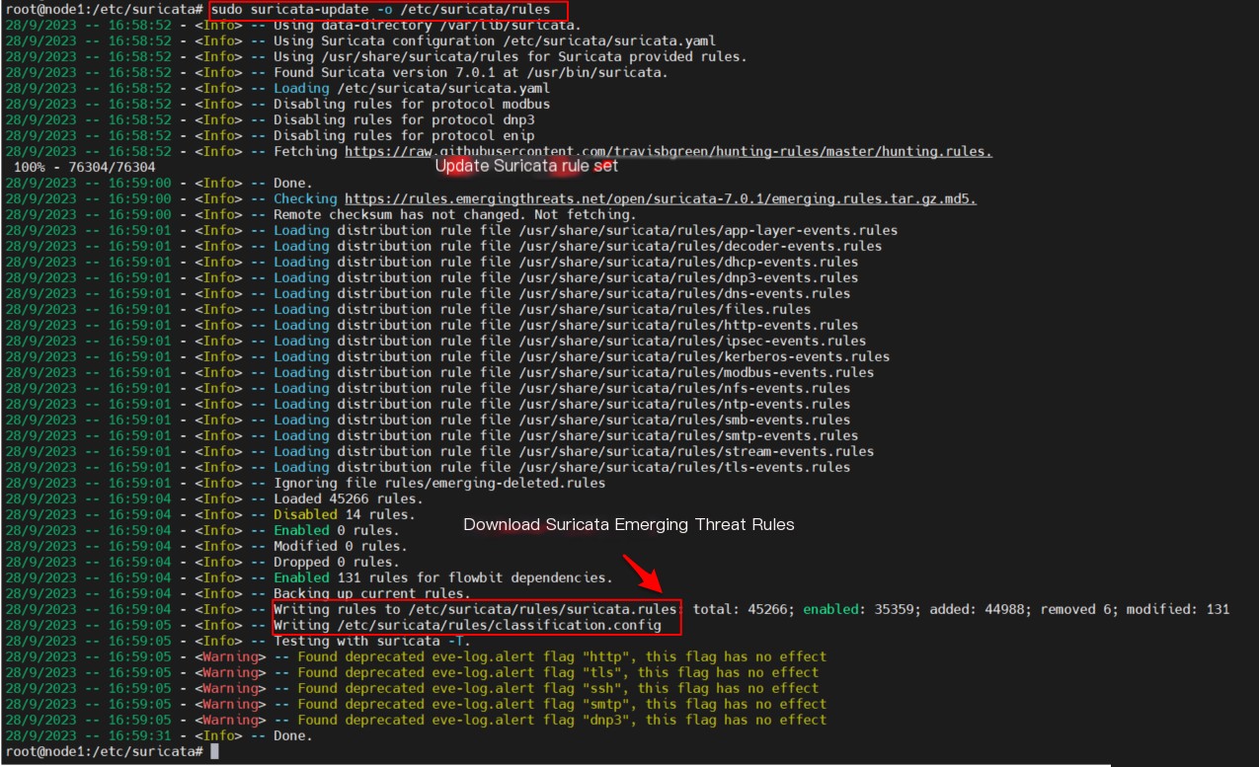This screenshot has width=1259, height=767.
Task: Click the warning about deprecated flag "dnp3"
Action: 562,720
